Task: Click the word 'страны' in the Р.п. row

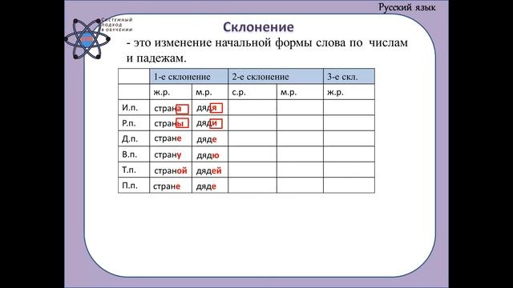Action: click(169, 123)
